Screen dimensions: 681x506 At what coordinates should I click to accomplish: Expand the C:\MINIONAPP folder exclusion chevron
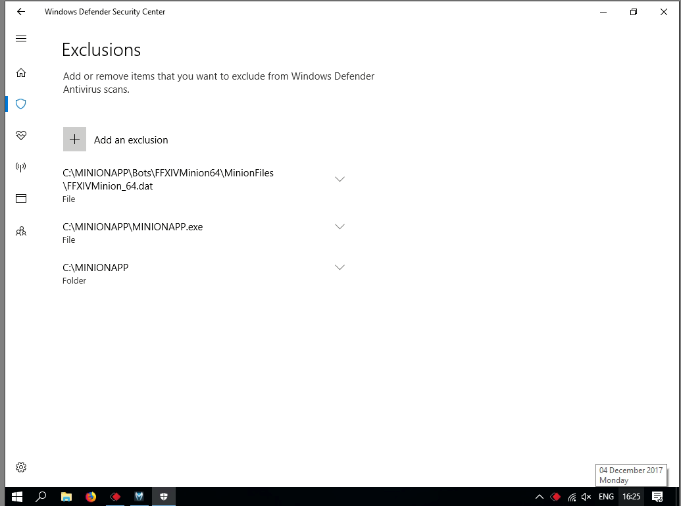[340, 268]
